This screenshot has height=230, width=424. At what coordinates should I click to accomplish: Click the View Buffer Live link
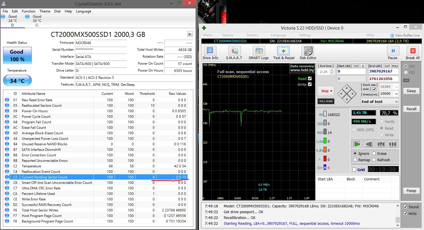coord(407,35)
